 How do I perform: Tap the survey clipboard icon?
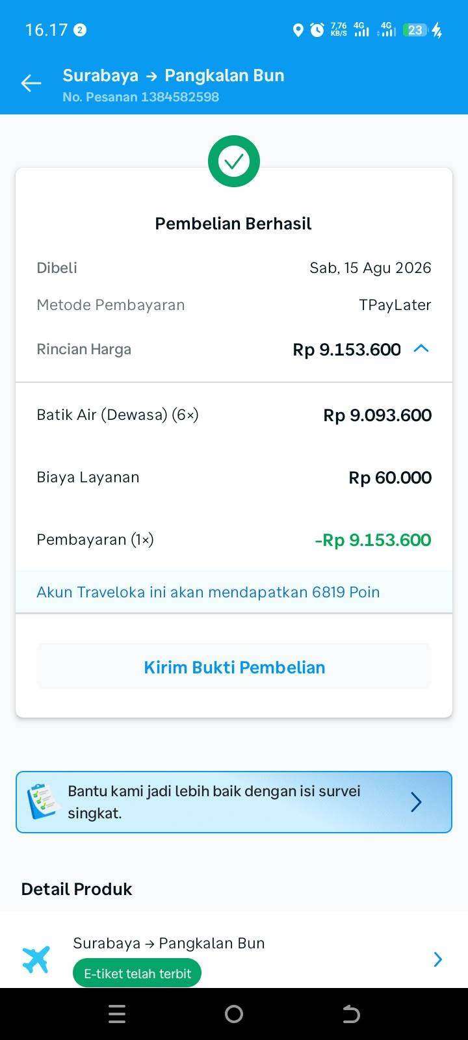[43, 801]
